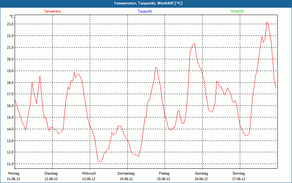Click the date 17.06.12

pos(239,179)
